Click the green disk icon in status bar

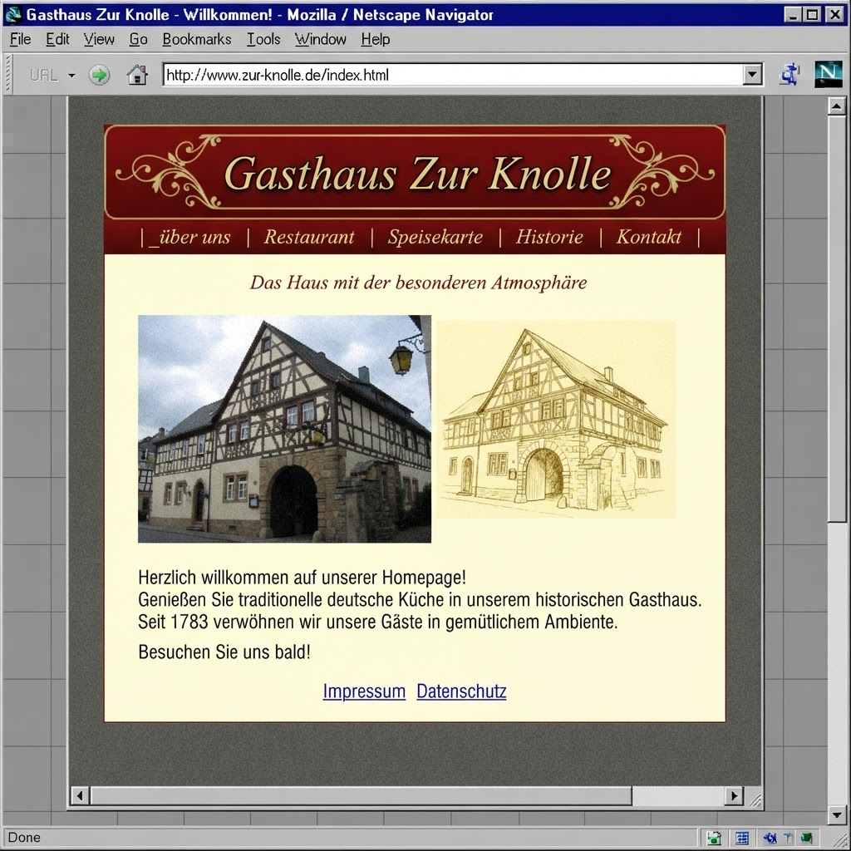click(714, 838)
